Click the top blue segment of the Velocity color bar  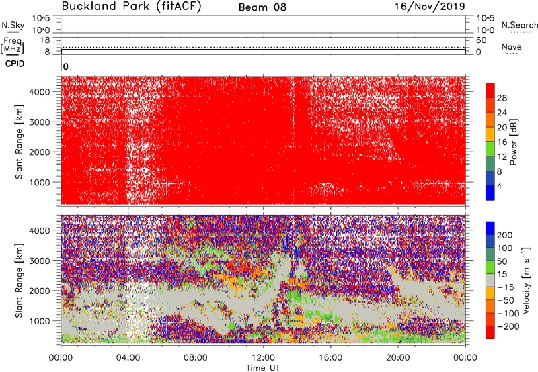coord(490,228)
